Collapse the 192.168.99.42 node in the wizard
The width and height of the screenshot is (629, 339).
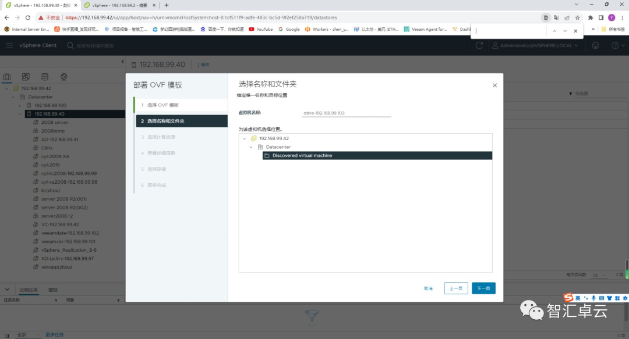coord(244,138)
